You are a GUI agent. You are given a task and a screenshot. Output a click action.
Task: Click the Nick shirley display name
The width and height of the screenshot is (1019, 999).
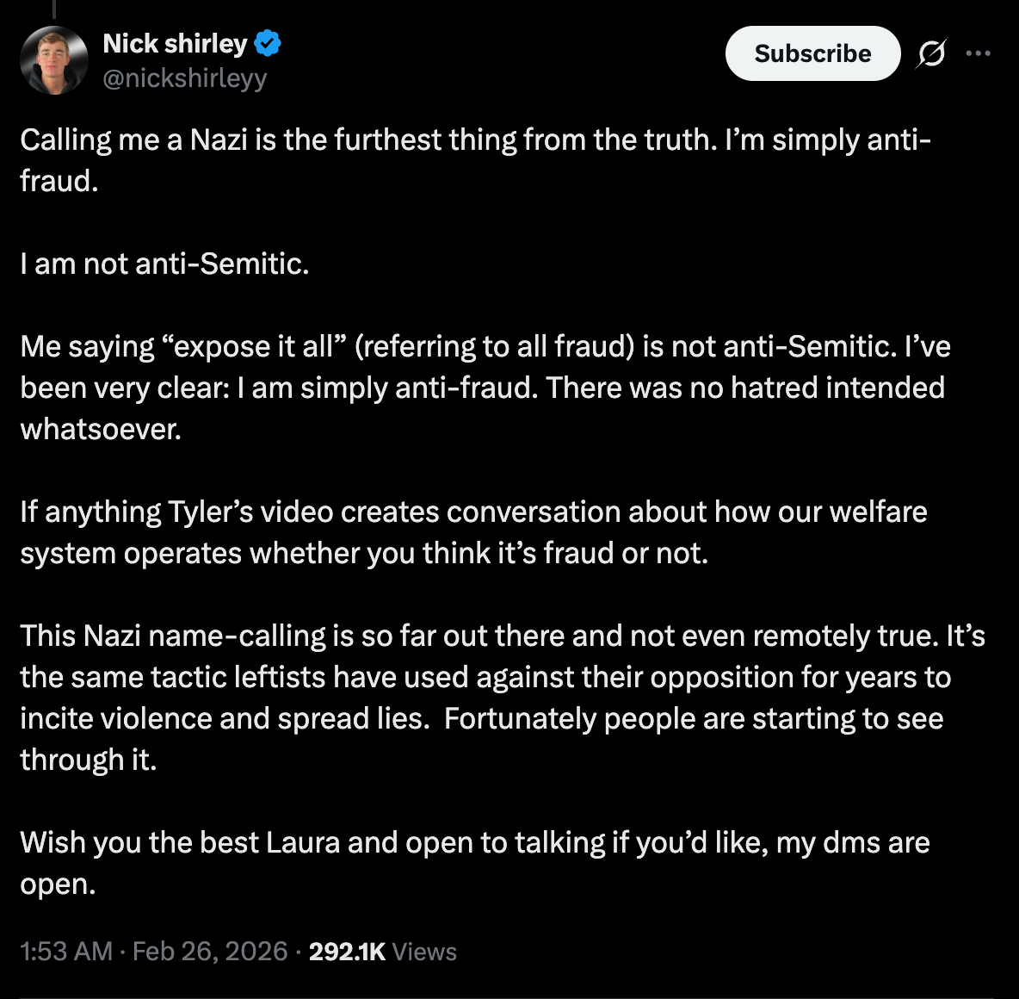175,43
